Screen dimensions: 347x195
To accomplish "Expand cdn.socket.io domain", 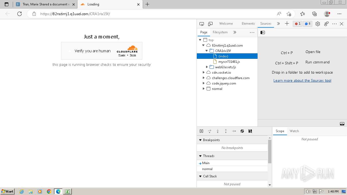I will (203, 72).
